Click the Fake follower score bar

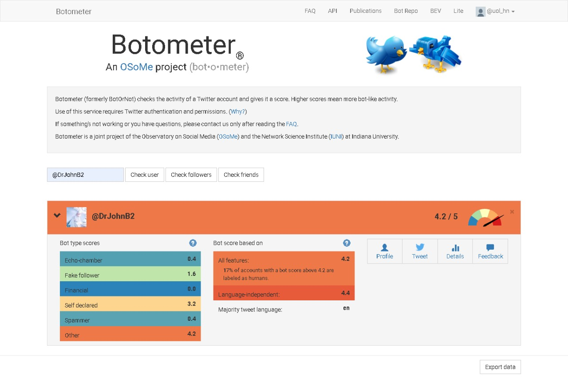130,274
